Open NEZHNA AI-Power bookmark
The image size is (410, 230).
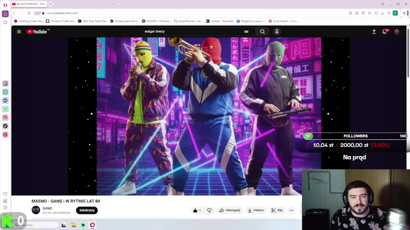157,21
